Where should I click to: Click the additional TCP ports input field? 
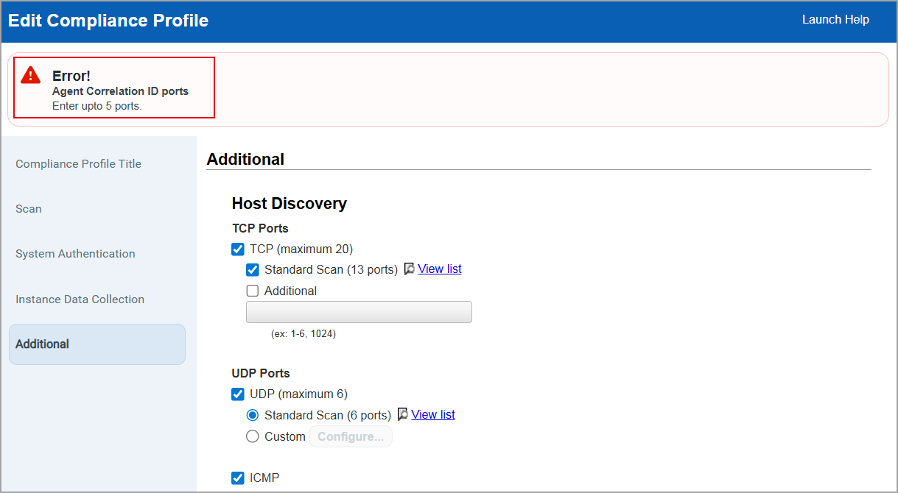[x=359, y=312]
